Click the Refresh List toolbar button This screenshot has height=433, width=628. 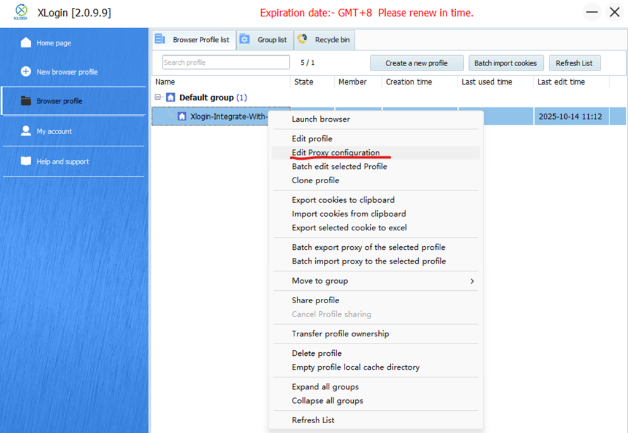click(x=574, y=63)
